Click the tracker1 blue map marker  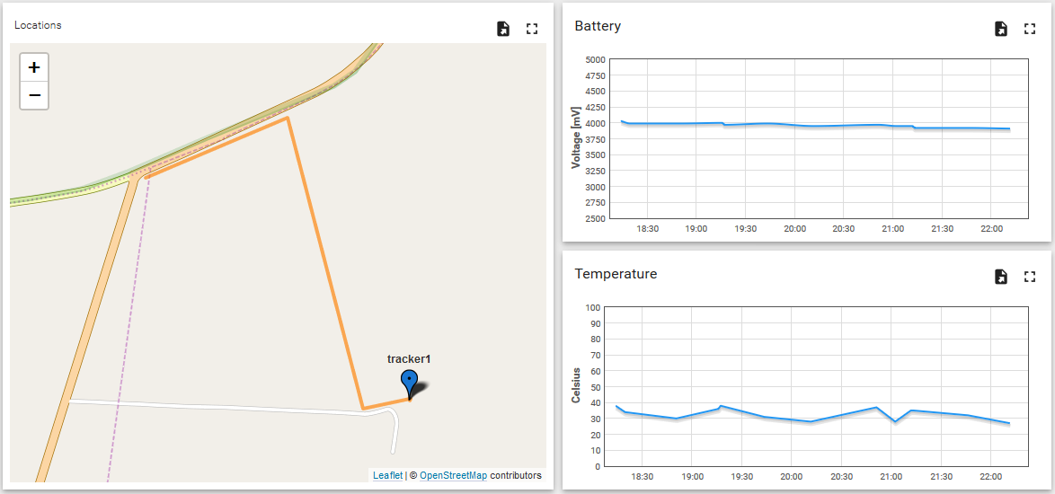coord(409,385)
